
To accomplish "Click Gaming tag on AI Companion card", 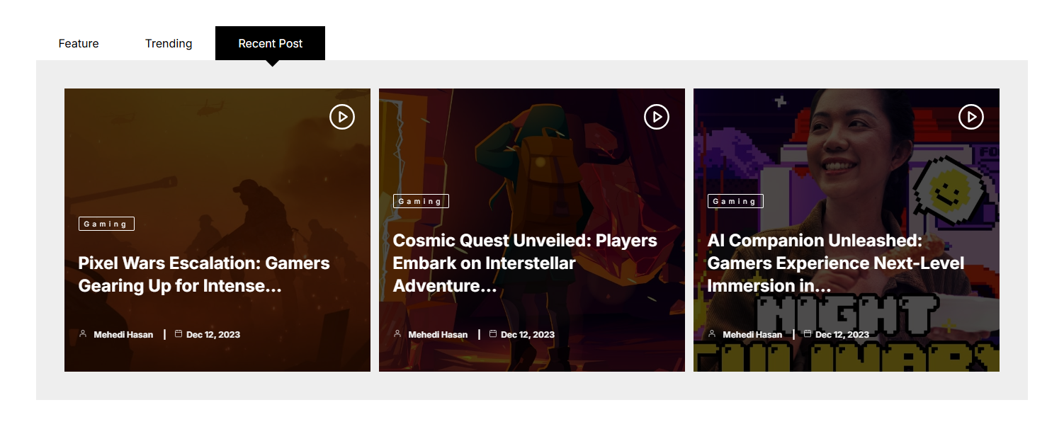I will click(x=735, y=201).
